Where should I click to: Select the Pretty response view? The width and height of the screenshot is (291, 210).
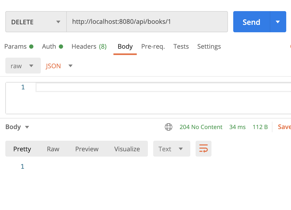click(22, 149)
